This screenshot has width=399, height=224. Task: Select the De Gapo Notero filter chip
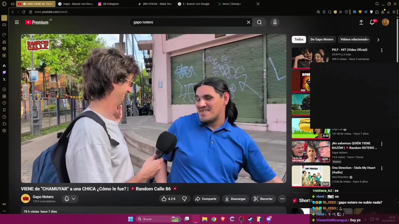[x=322, y=40]
